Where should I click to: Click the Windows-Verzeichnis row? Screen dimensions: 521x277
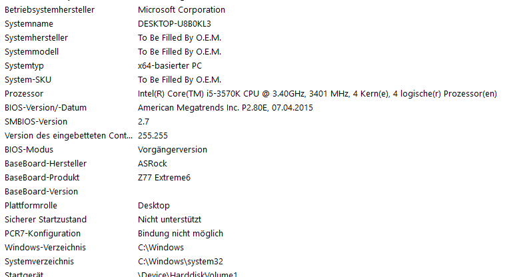pyautogui.click(x=44, y=248)
